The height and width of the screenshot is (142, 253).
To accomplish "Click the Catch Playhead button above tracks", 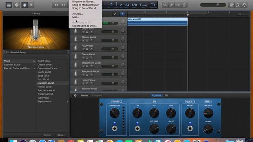I will 115,14.
